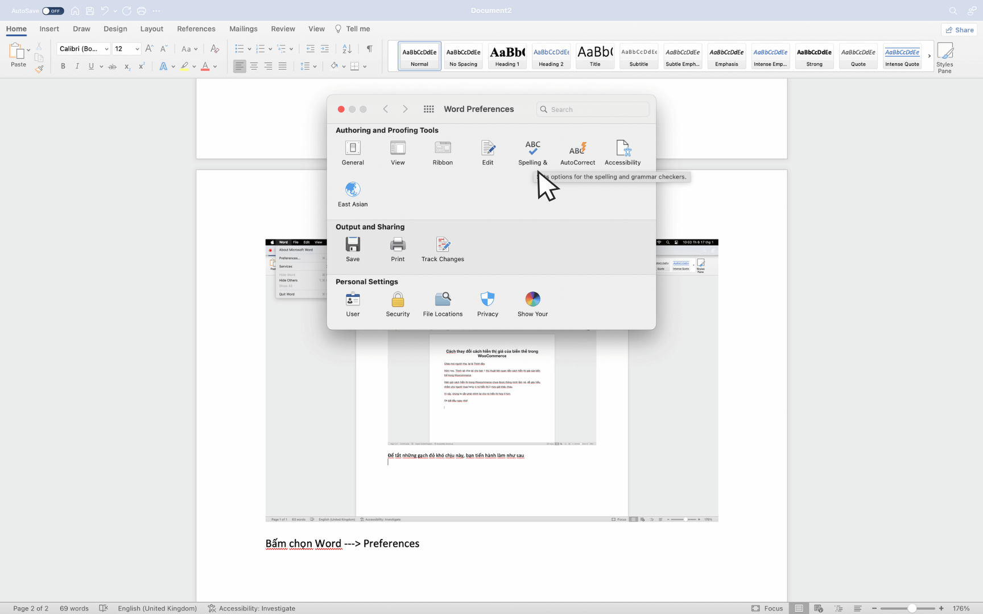Apply Heading 1 style
This screenshot has height=614, width=983.
[507, 56]
